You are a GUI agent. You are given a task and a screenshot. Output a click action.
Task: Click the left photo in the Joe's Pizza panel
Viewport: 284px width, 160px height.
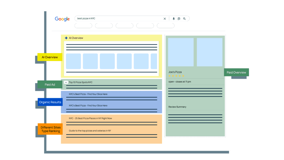tap(181, 52)
